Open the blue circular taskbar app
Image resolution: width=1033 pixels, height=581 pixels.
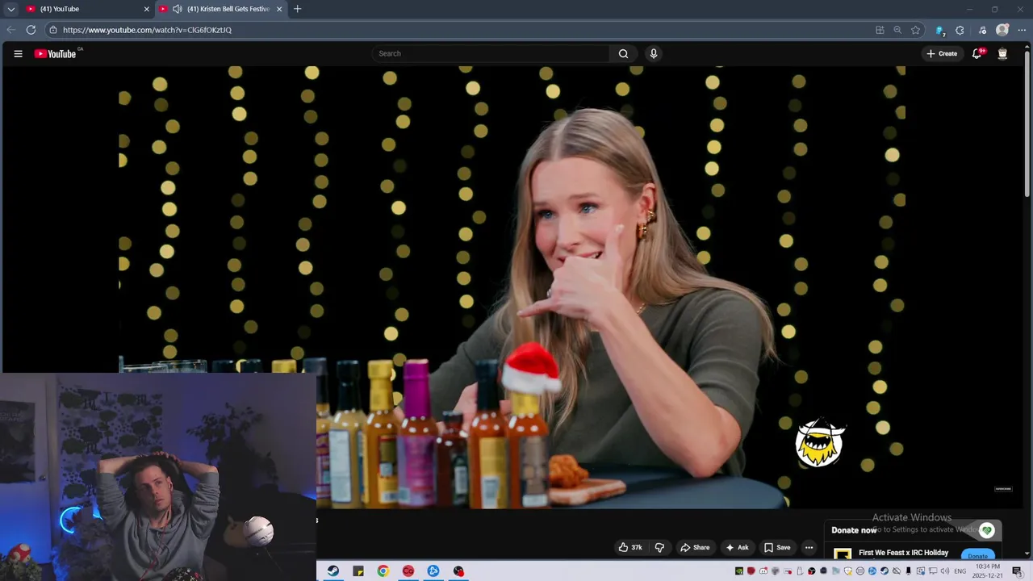coord(433,571)
